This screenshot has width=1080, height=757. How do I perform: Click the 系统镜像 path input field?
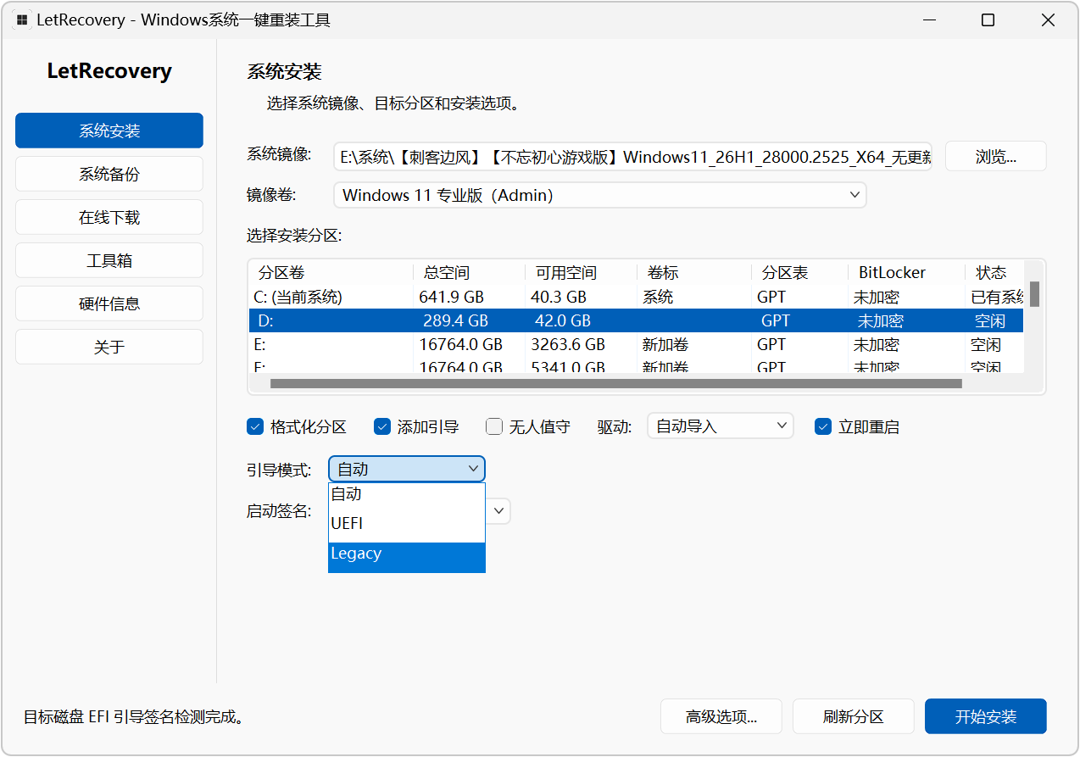click(632, 156)
